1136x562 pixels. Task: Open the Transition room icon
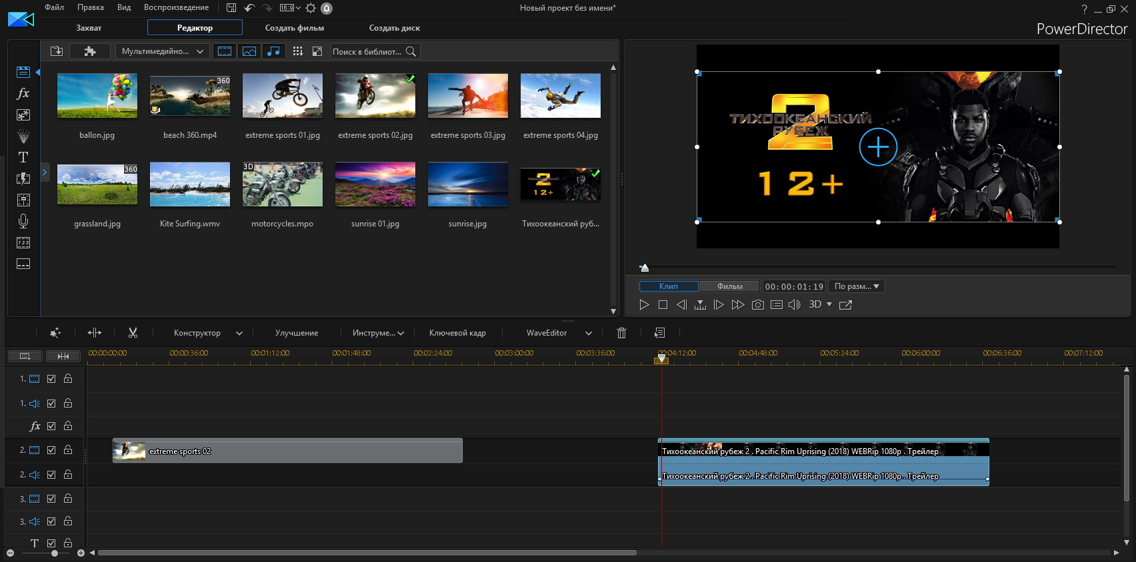click(x=23, y=178)
